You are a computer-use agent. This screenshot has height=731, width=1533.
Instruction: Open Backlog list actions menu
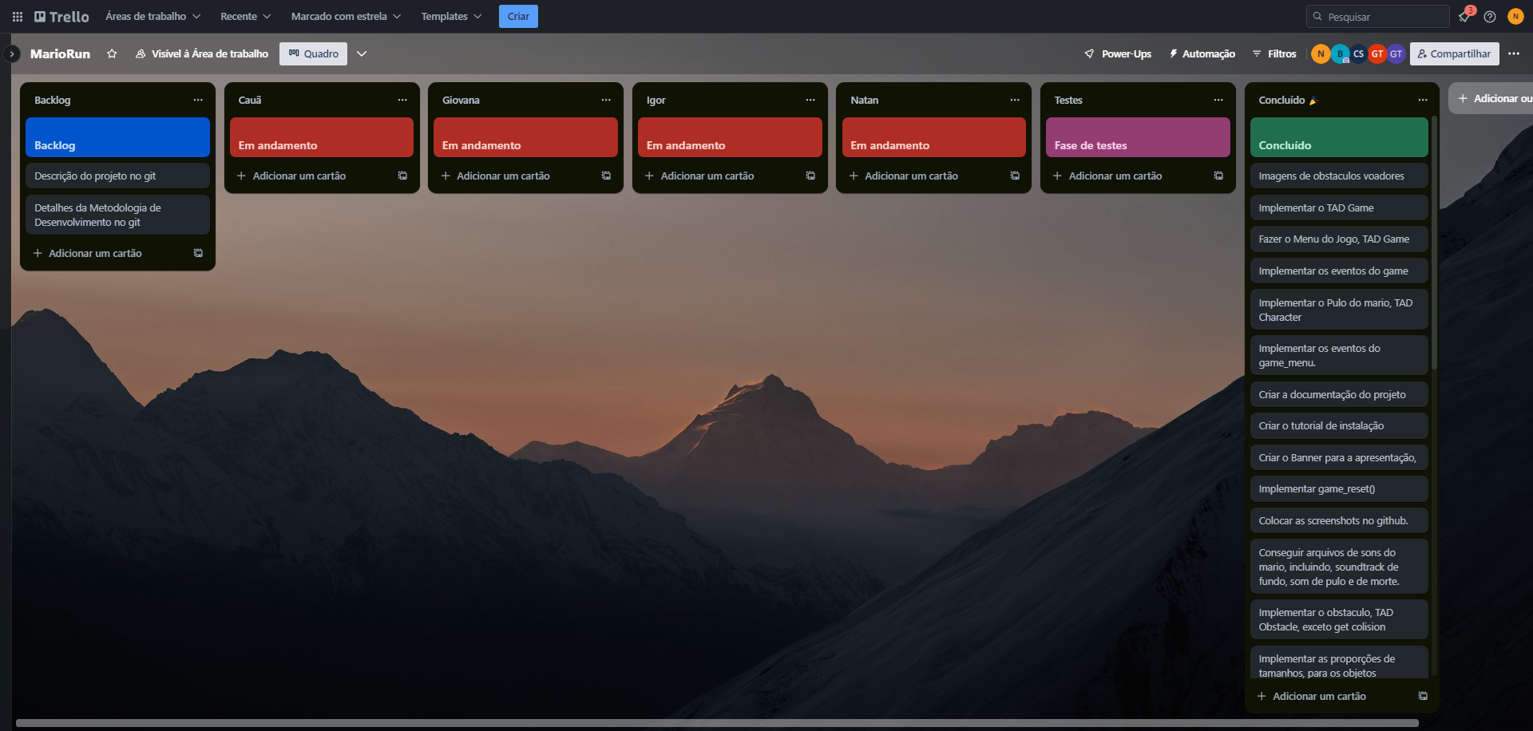point(198,100)
